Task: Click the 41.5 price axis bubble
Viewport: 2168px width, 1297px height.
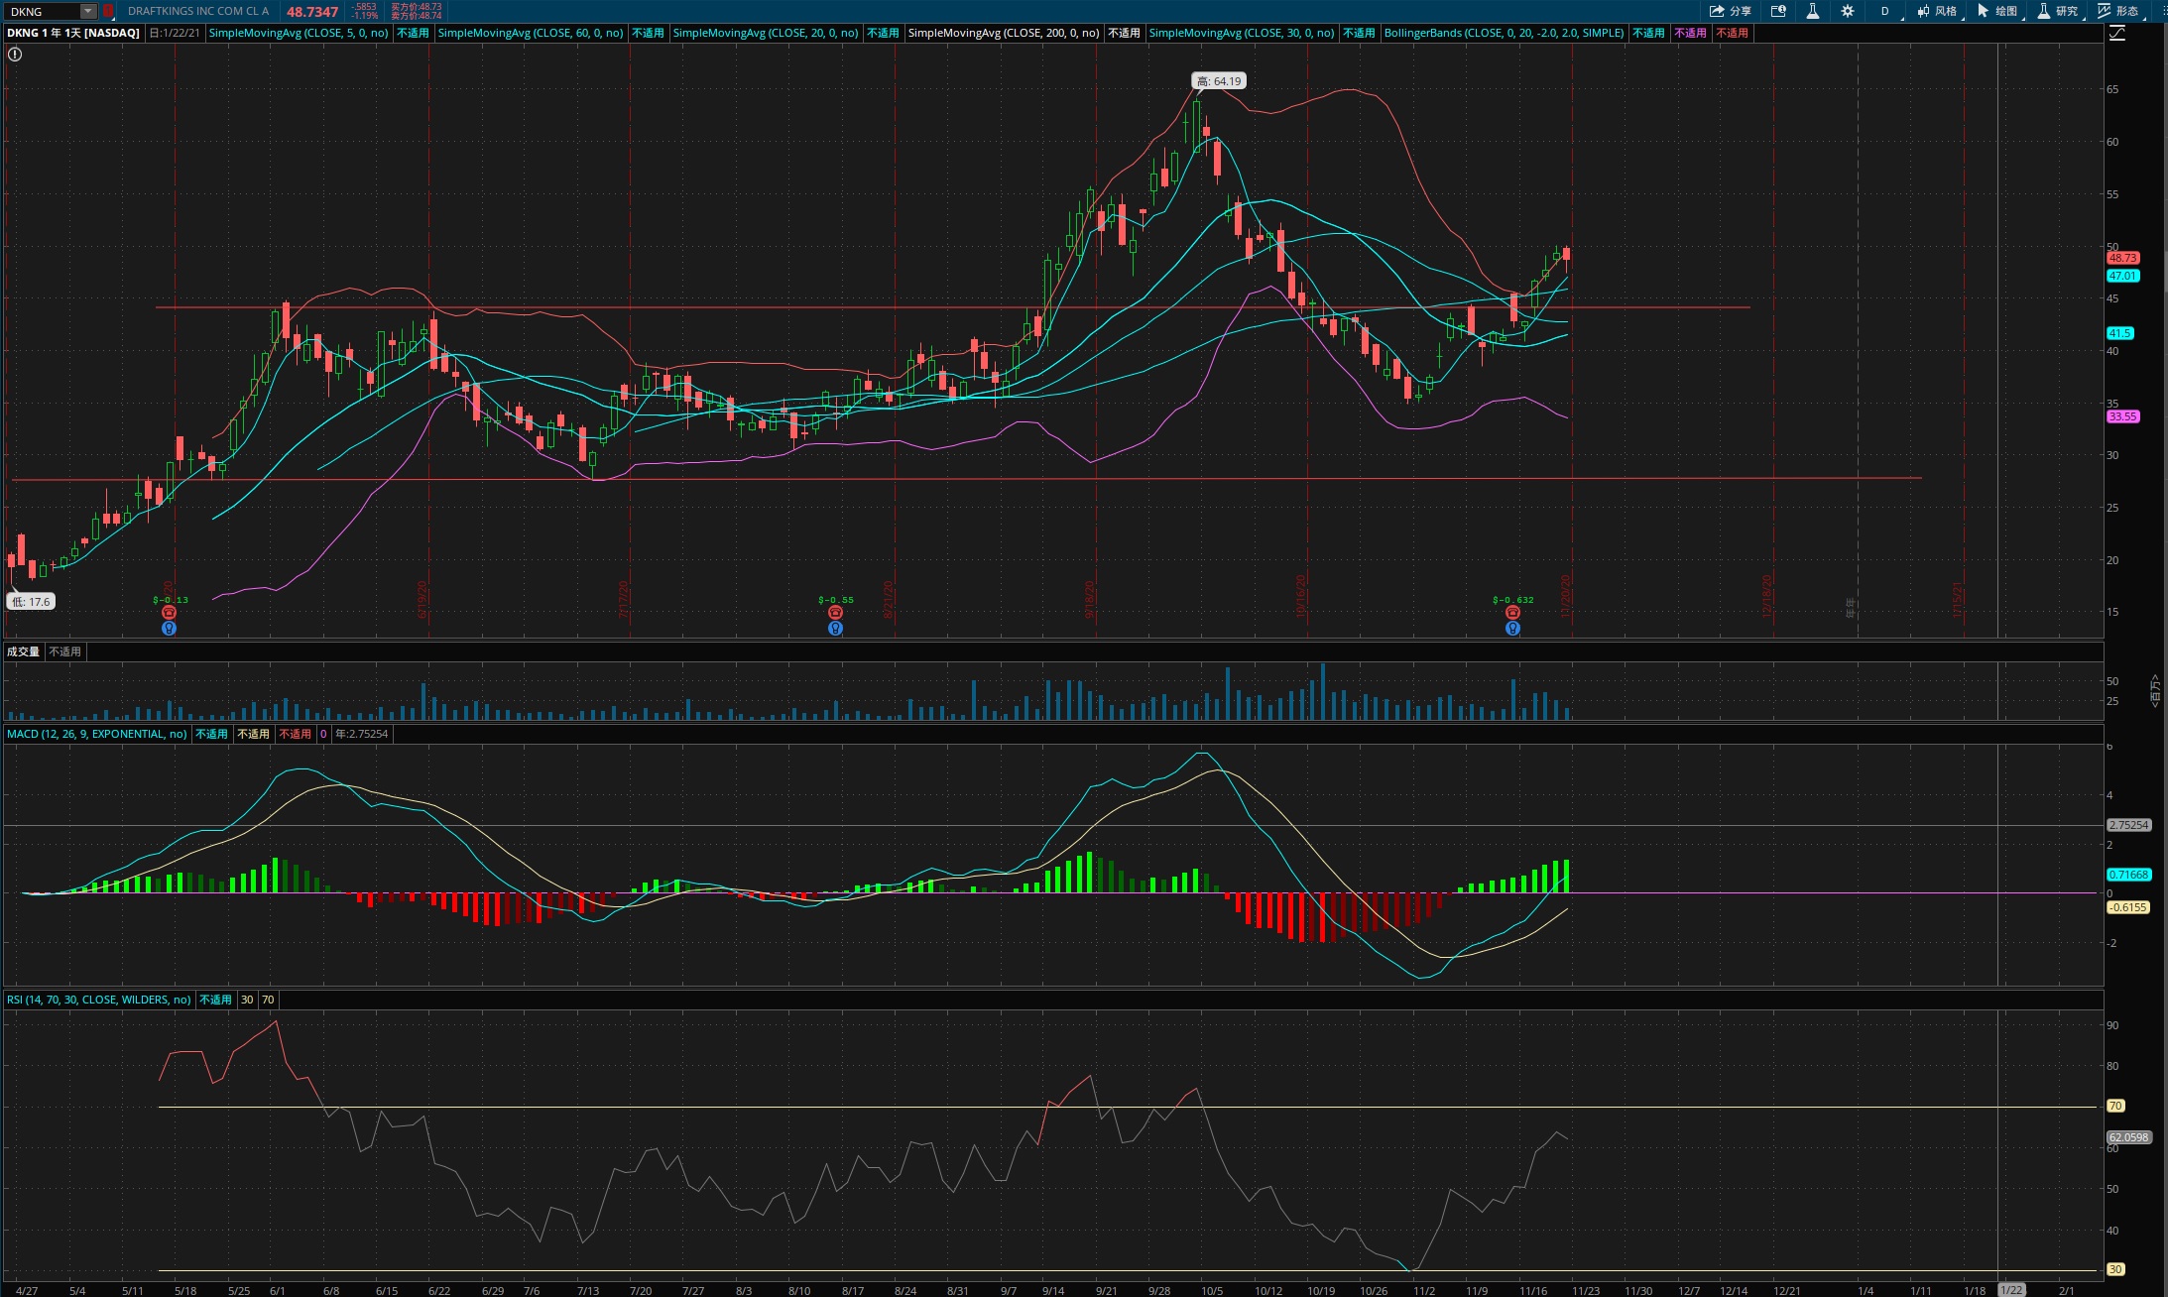Action: pos(2120,333)
